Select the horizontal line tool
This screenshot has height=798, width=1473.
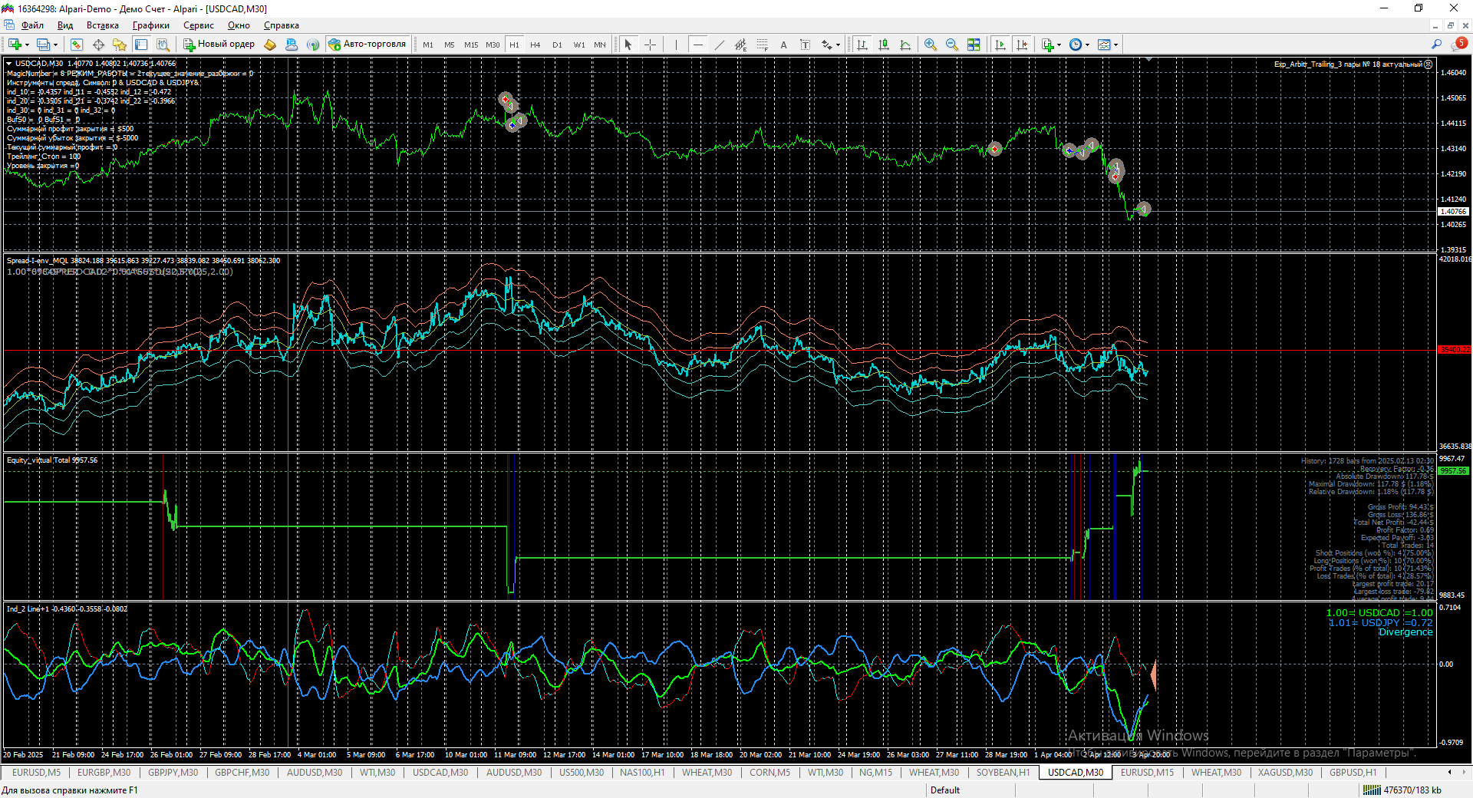[x=697, y=45]
